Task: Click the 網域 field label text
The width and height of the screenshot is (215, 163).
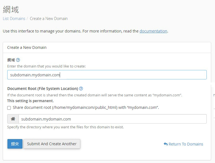Action: point(11,60)
